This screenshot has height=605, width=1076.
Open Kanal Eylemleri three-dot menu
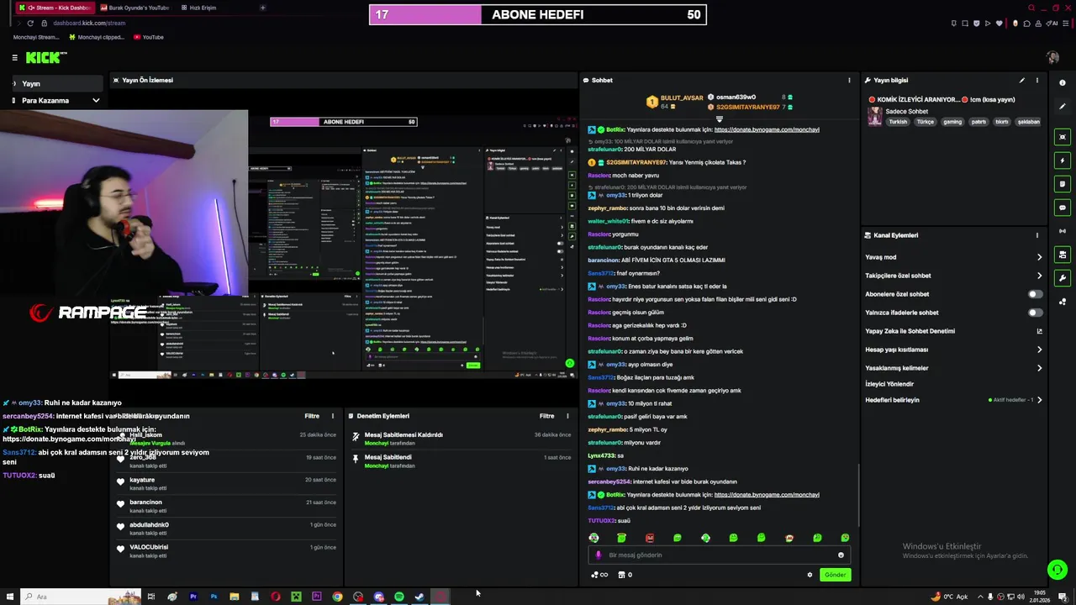click(1037, 235)
